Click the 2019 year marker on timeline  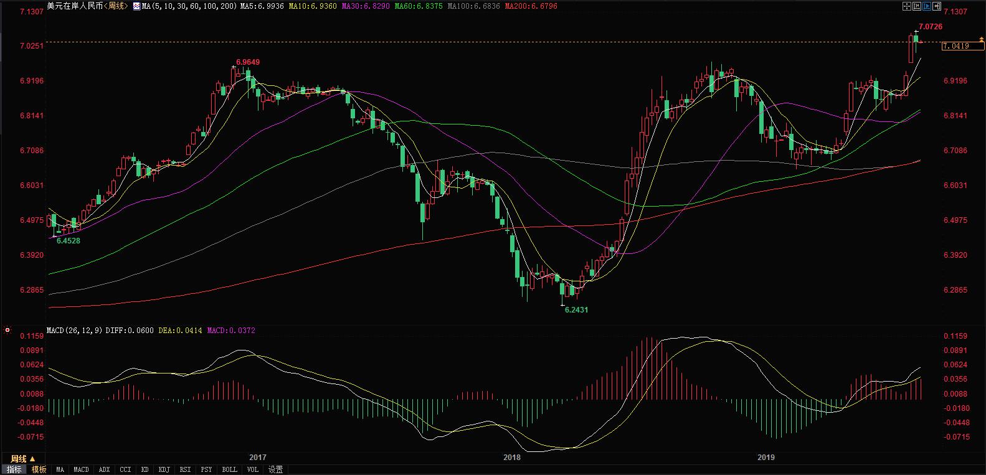(x=766, y=458)
